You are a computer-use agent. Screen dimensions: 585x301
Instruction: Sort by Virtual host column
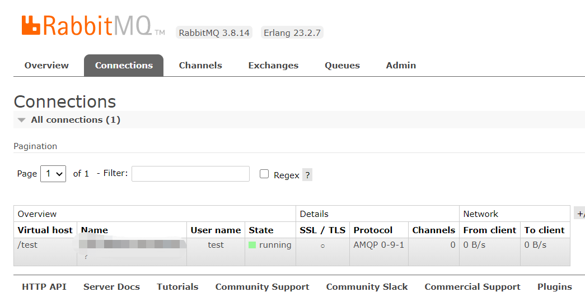45,230
